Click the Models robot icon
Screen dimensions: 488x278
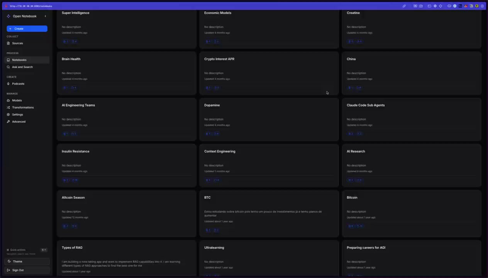8,100
